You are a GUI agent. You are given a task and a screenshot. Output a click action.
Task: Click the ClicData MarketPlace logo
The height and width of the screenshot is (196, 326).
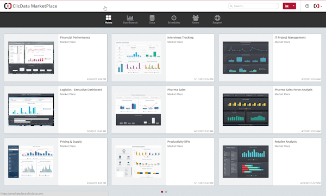click(31, 6)
